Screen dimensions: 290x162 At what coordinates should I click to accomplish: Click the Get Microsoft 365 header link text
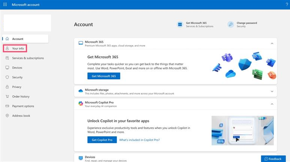click(x=196, y=23)
